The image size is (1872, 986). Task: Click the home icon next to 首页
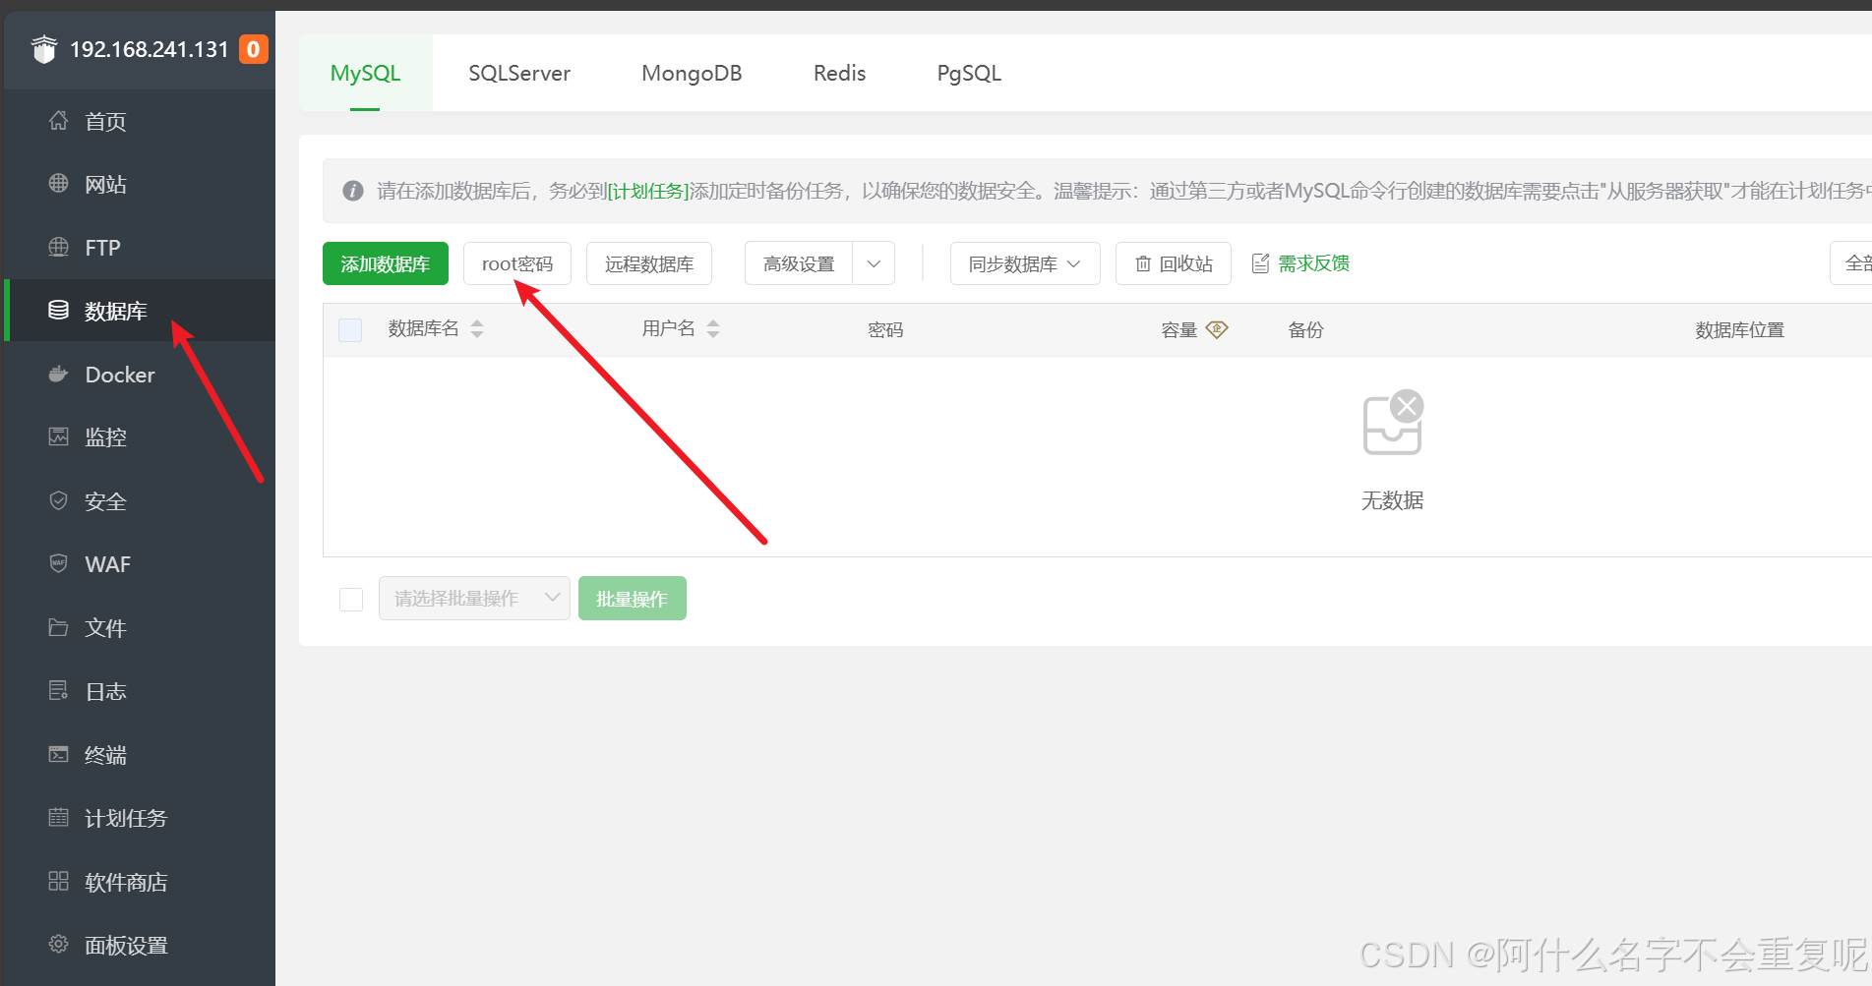click(x=59, y=121)
